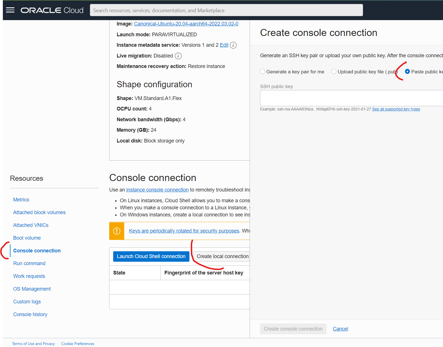Show info for Live migration

[x=178, y=56]
